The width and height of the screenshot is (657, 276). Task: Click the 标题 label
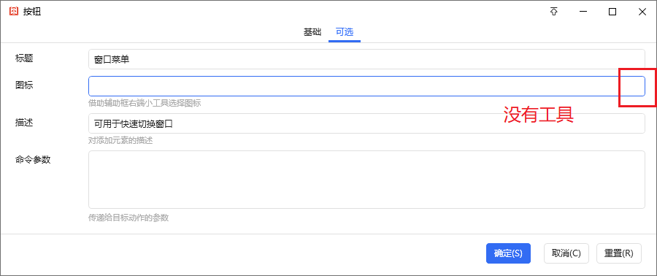[x=24, y=58]
